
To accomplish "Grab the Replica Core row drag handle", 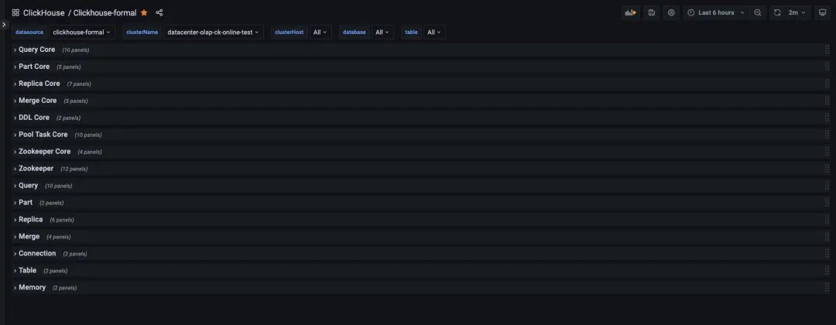I will point(827,84).
